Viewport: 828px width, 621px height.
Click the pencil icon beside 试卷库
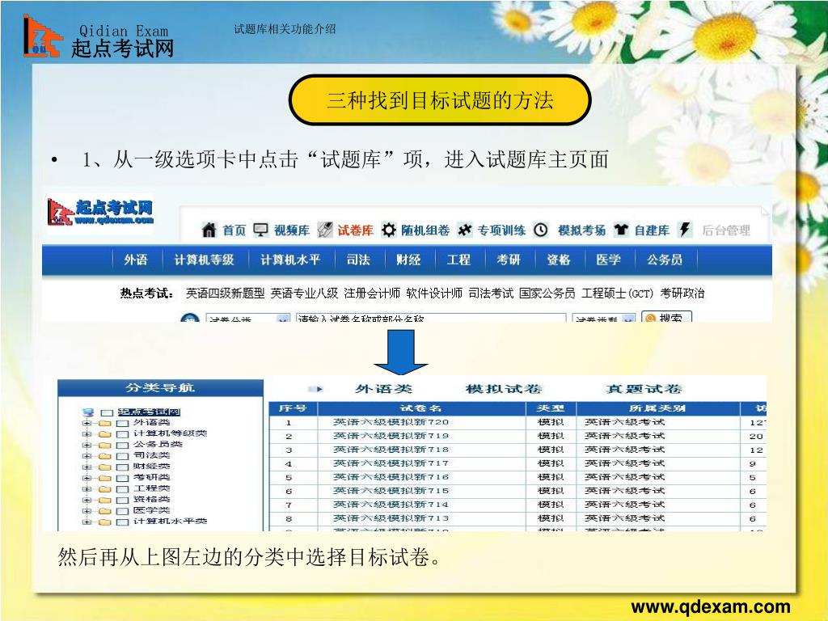click(325, 230)
